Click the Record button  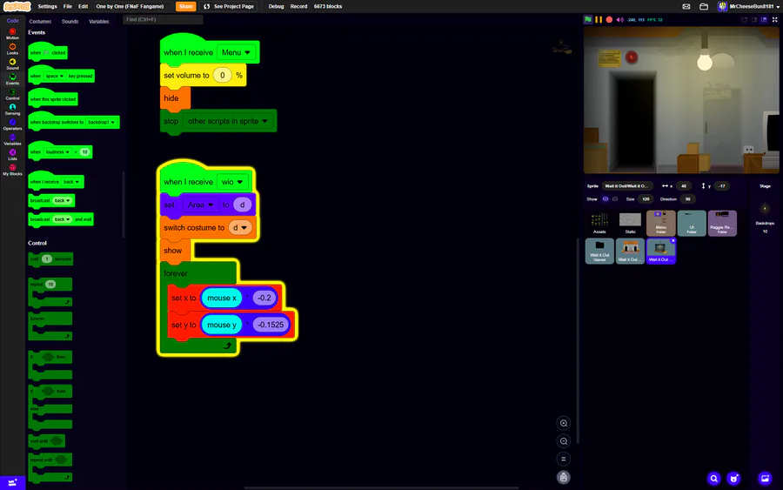tap(298, 6)
